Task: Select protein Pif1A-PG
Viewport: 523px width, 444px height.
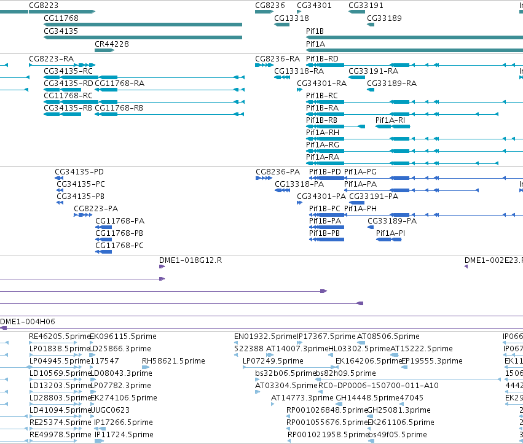Action: (360, 172)
